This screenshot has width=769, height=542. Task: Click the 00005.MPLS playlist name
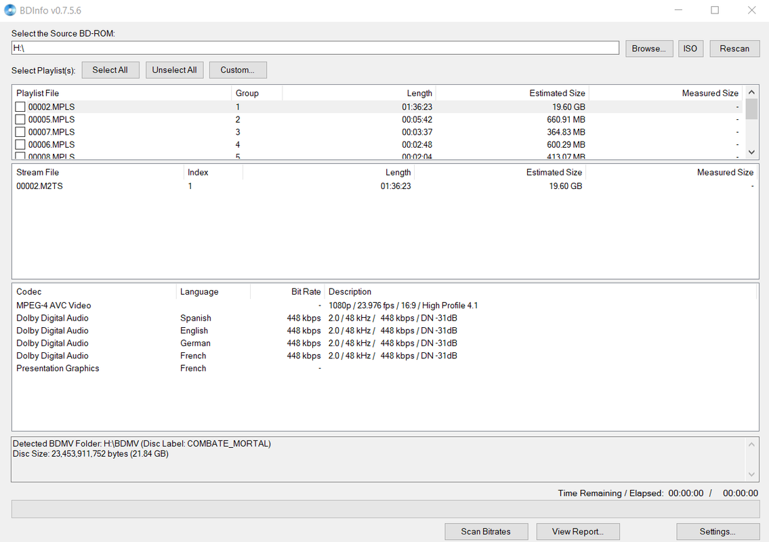coord(51,120)
